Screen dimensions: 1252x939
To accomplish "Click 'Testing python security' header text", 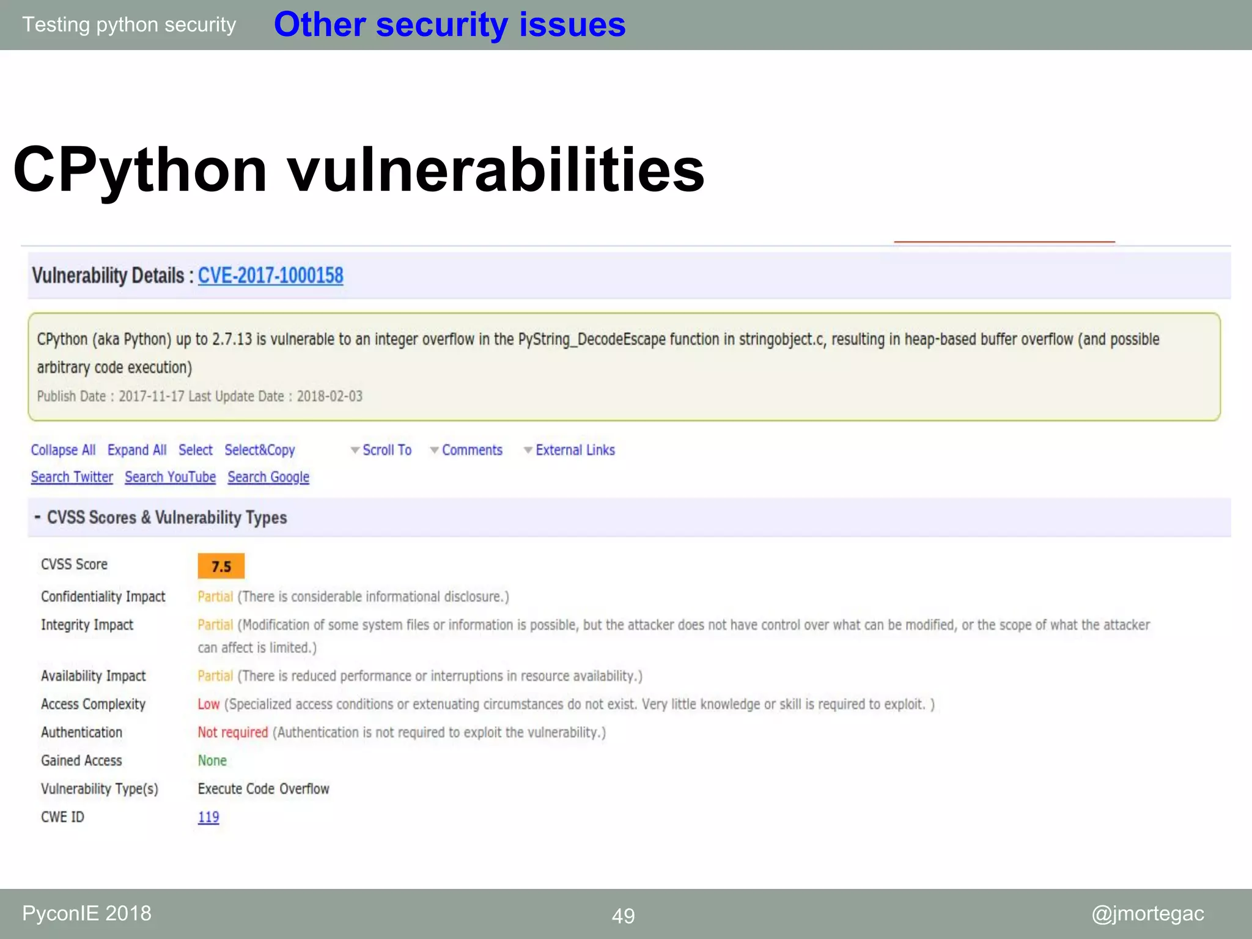I will [x=129, y=24].
